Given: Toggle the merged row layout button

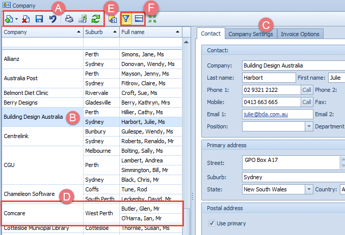Looking at the screenshot, I should (139, 19).
